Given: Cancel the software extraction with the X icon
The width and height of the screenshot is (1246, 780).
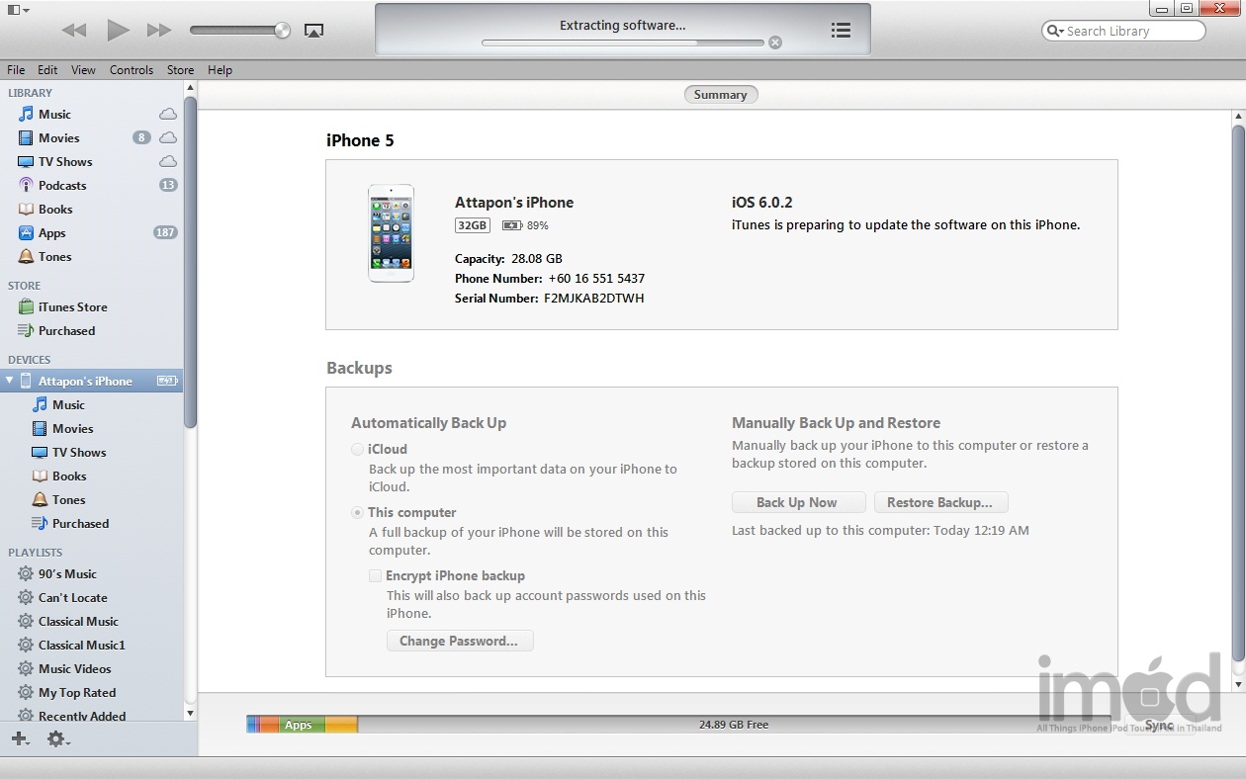Looking at the screenshot, I should (775, 43).
